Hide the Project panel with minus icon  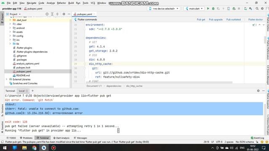pyautogui.click(x=69, y=14)
